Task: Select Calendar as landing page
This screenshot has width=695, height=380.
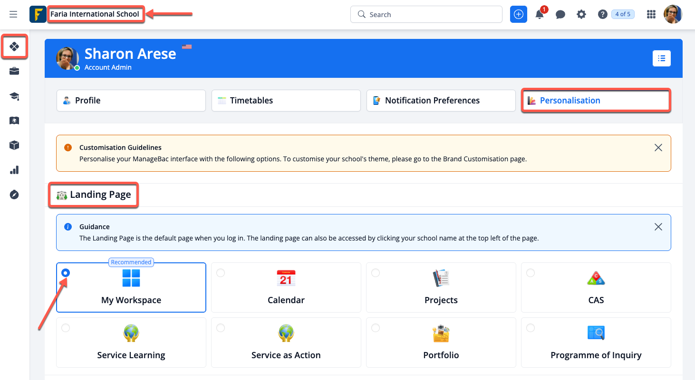Action: pyautogui.click(x=286, y=287)
